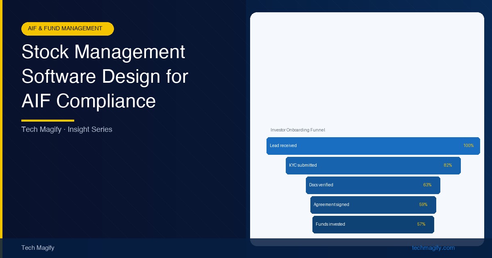Screen dimensions: 492x258
Task: Select the Agreement signed funnel bar
Action: click(373, 205)
